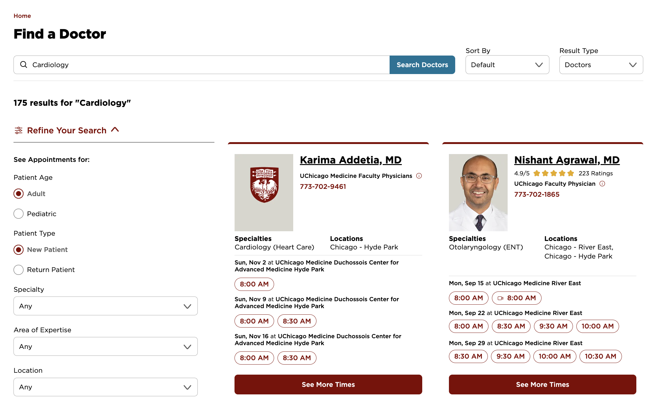Select the 8:30 AM slot on Nov 16

(x=297, y=358)
